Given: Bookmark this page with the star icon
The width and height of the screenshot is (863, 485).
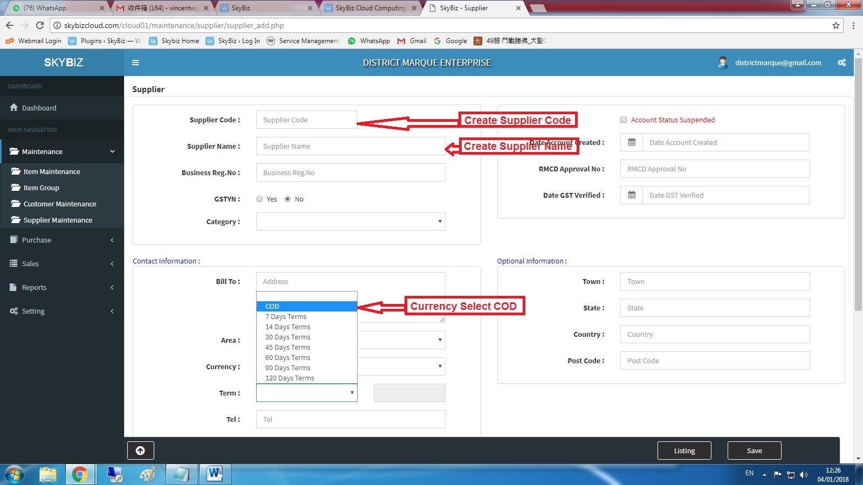Looking at the screenshot, I should pos(836,25).
